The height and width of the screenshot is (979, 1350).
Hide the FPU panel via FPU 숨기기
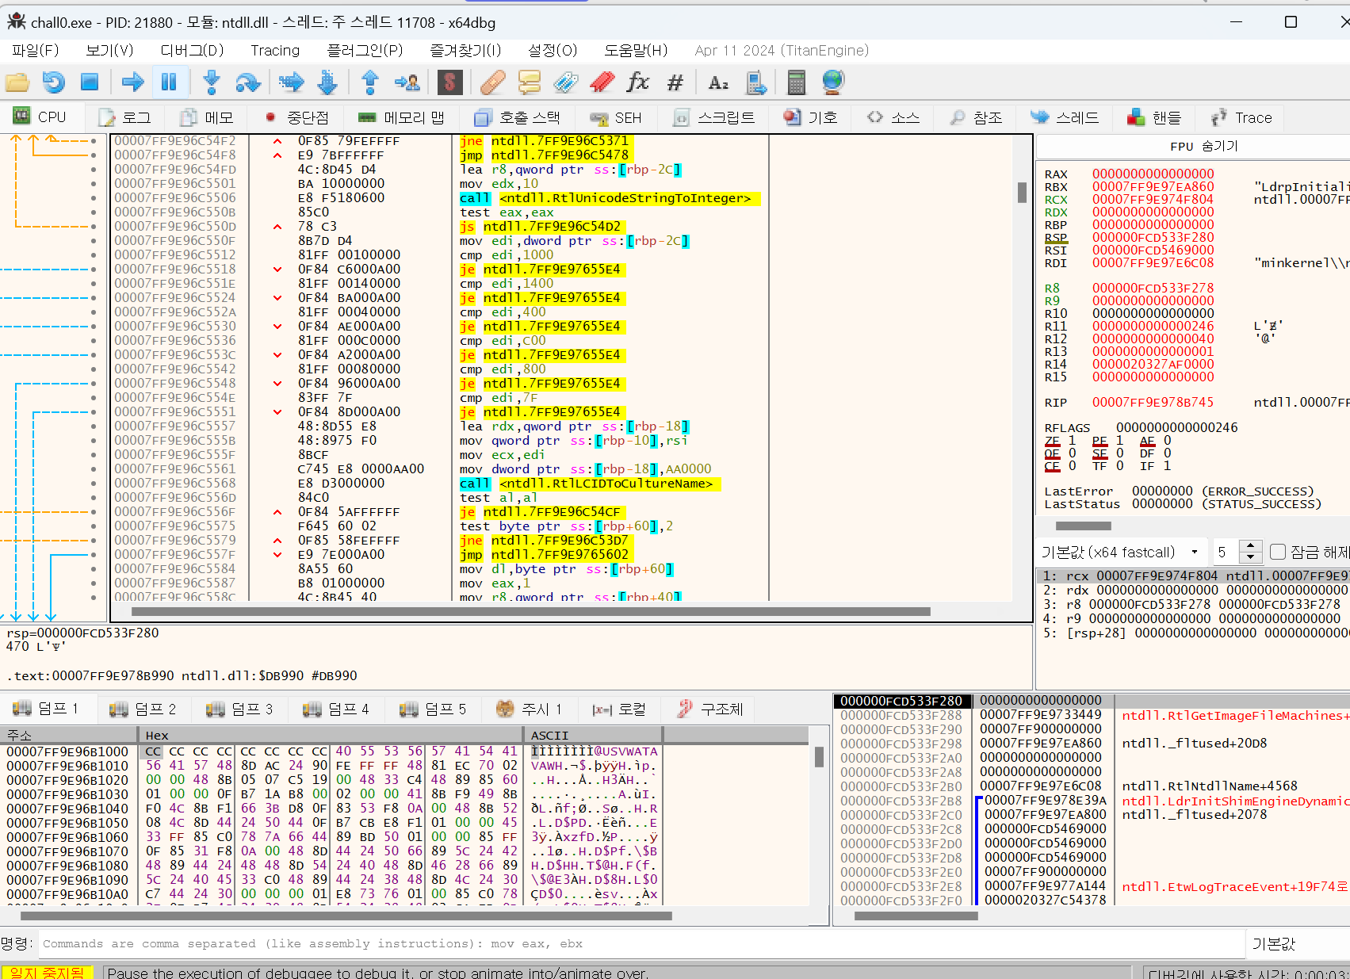(1205, 146)
